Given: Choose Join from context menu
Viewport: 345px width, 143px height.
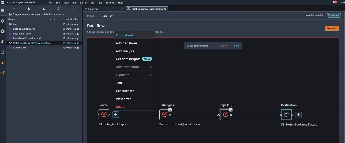Looking at the screenshot, I should click(134, 83).
